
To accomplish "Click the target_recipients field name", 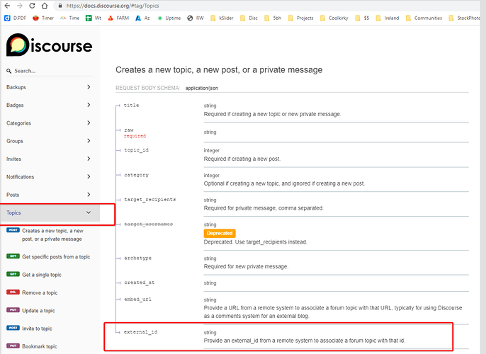I will pos(150,200).
